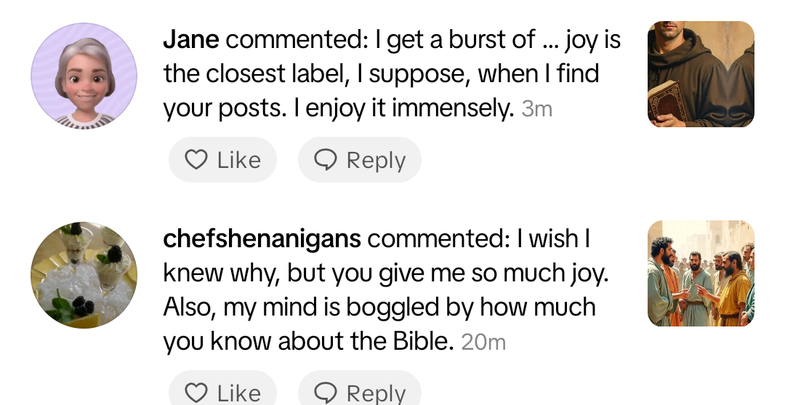This screenshot has width=785, height=405.
Task: Open the chefshenanigans username link
Action: [262, 238]
